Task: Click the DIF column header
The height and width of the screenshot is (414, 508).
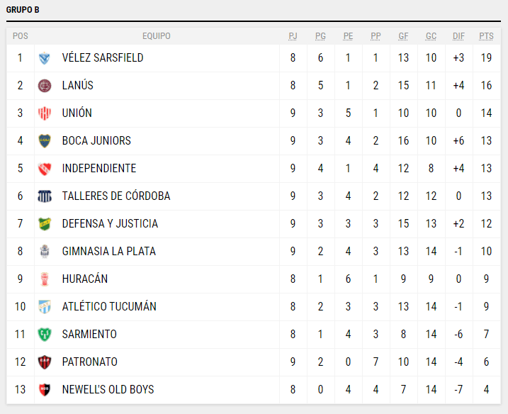Action: click(x=458, y=36)
